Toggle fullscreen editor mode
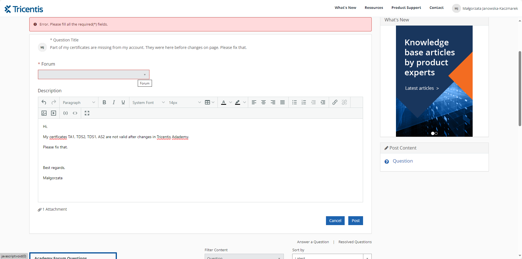522x259 pixels. coord(87,113)
